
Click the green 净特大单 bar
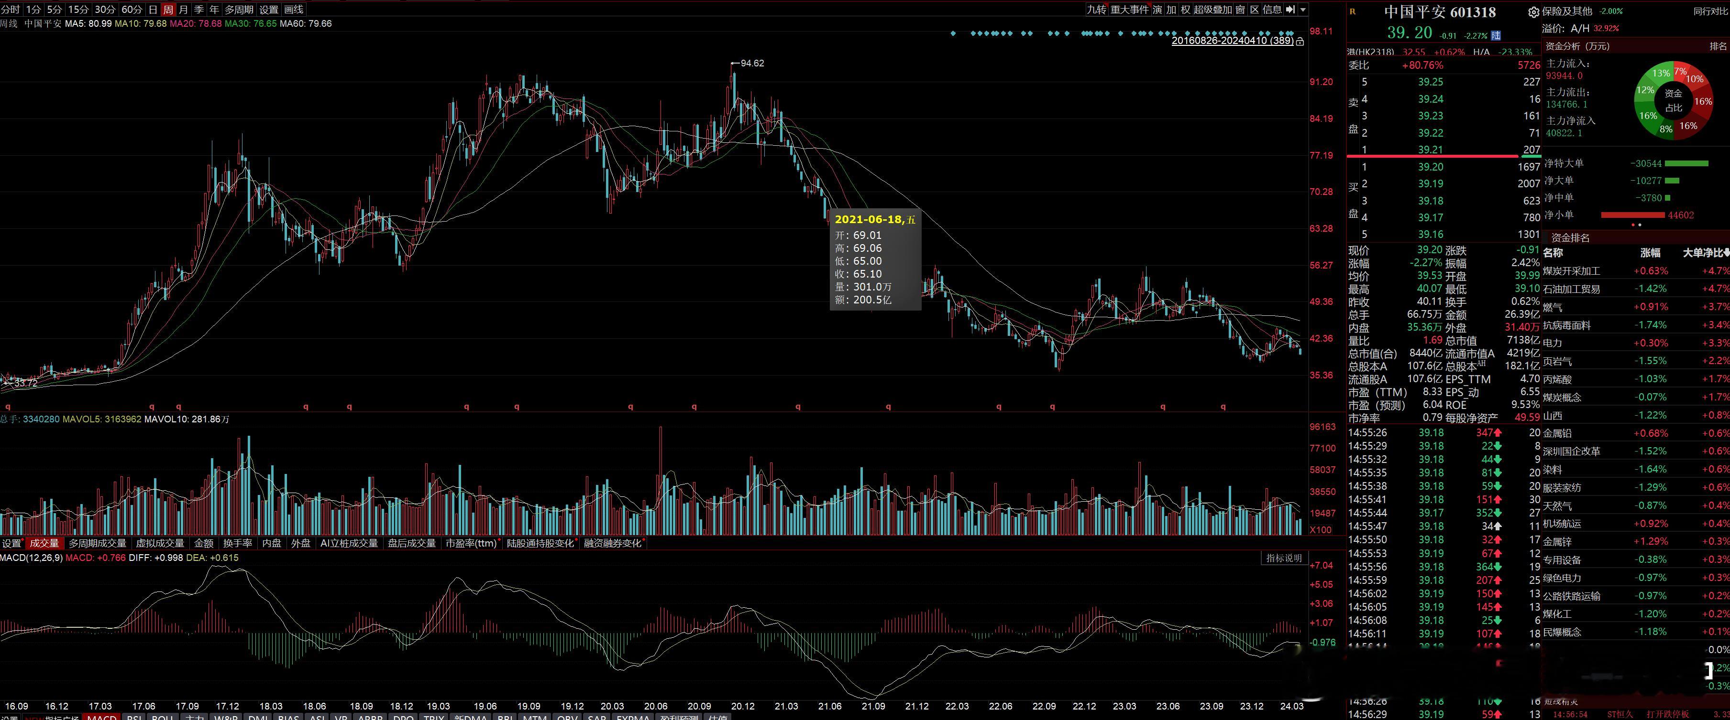click(1686, 164)
